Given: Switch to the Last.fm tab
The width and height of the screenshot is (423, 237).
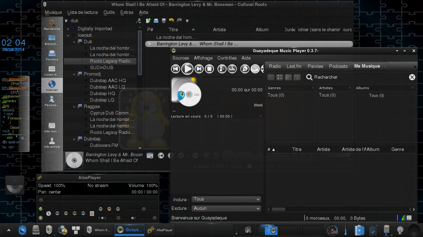Looking at the screenshot, I should [294, 66].
